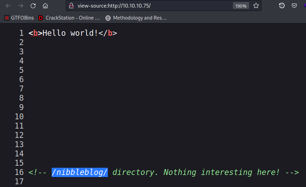Save page to Pocket
306x187 pixels.
coord(294,5)
